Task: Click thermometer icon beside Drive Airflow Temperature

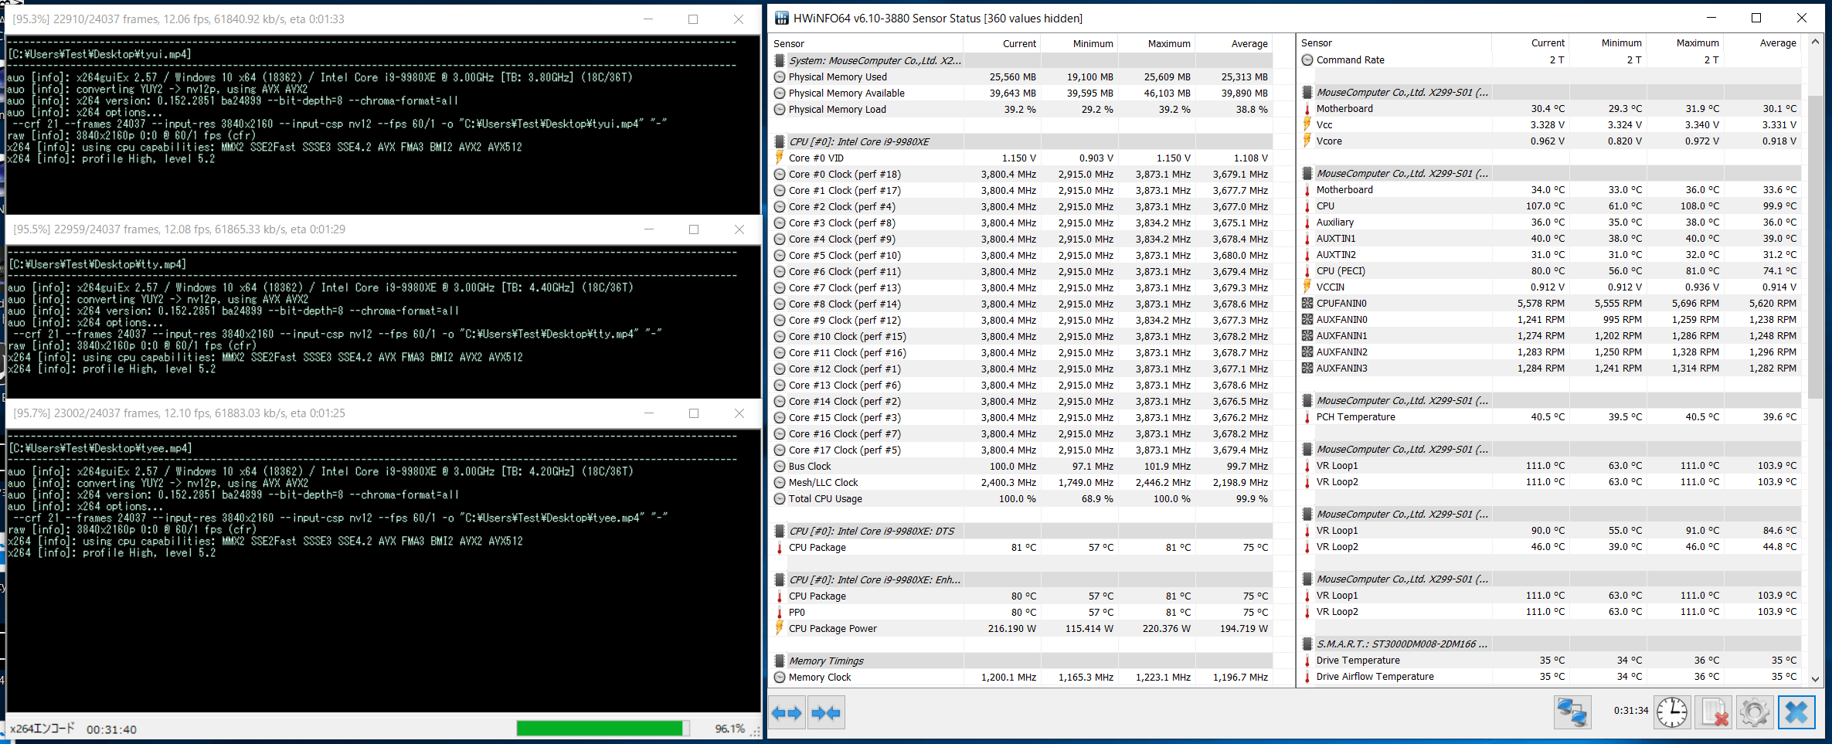Action: 1307,677
